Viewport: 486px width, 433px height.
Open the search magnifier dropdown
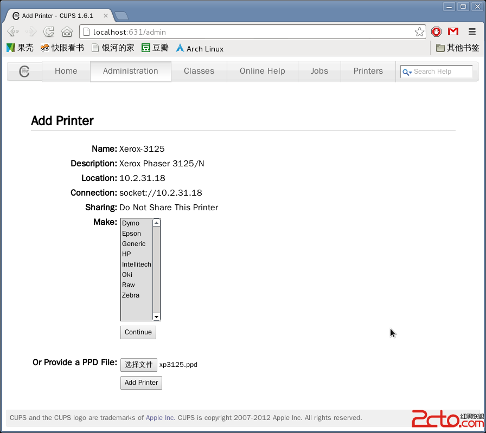point(407,72)
